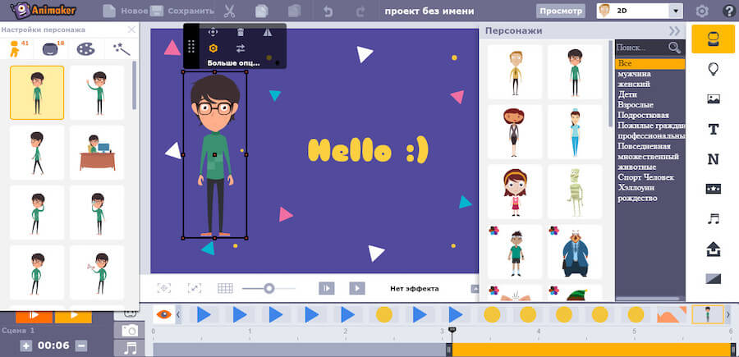Flip the character with the mirror icon
Viewport: 739px width, 357px height.
267,32
